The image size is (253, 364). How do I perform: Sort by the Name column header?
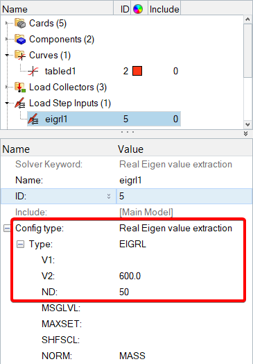click(x=57, y=9)
